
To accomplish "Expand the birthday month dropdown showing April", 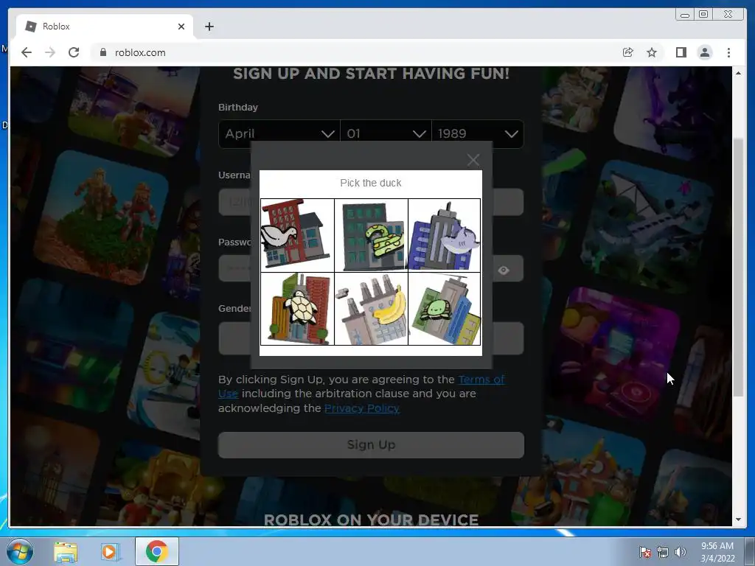I will [x=279, y=134].
